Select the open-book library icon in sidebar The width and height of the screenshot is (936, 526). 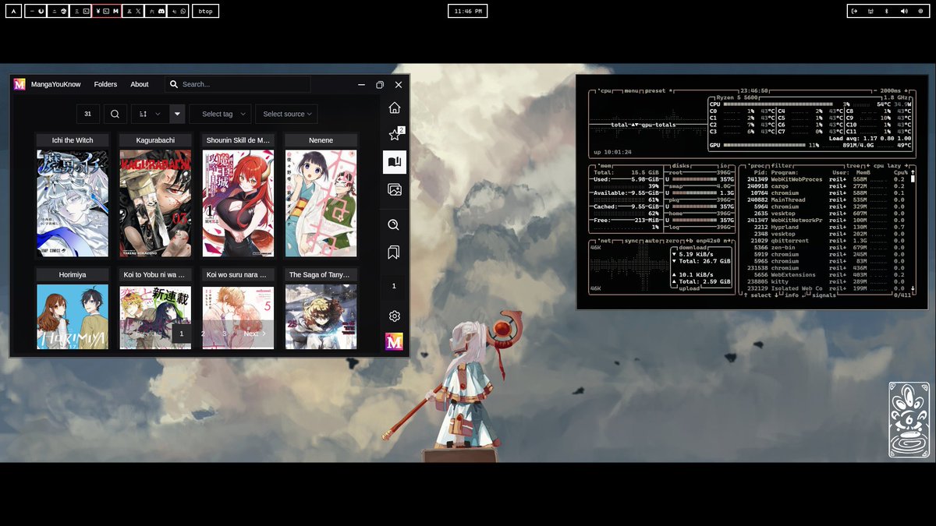point(395,162)
